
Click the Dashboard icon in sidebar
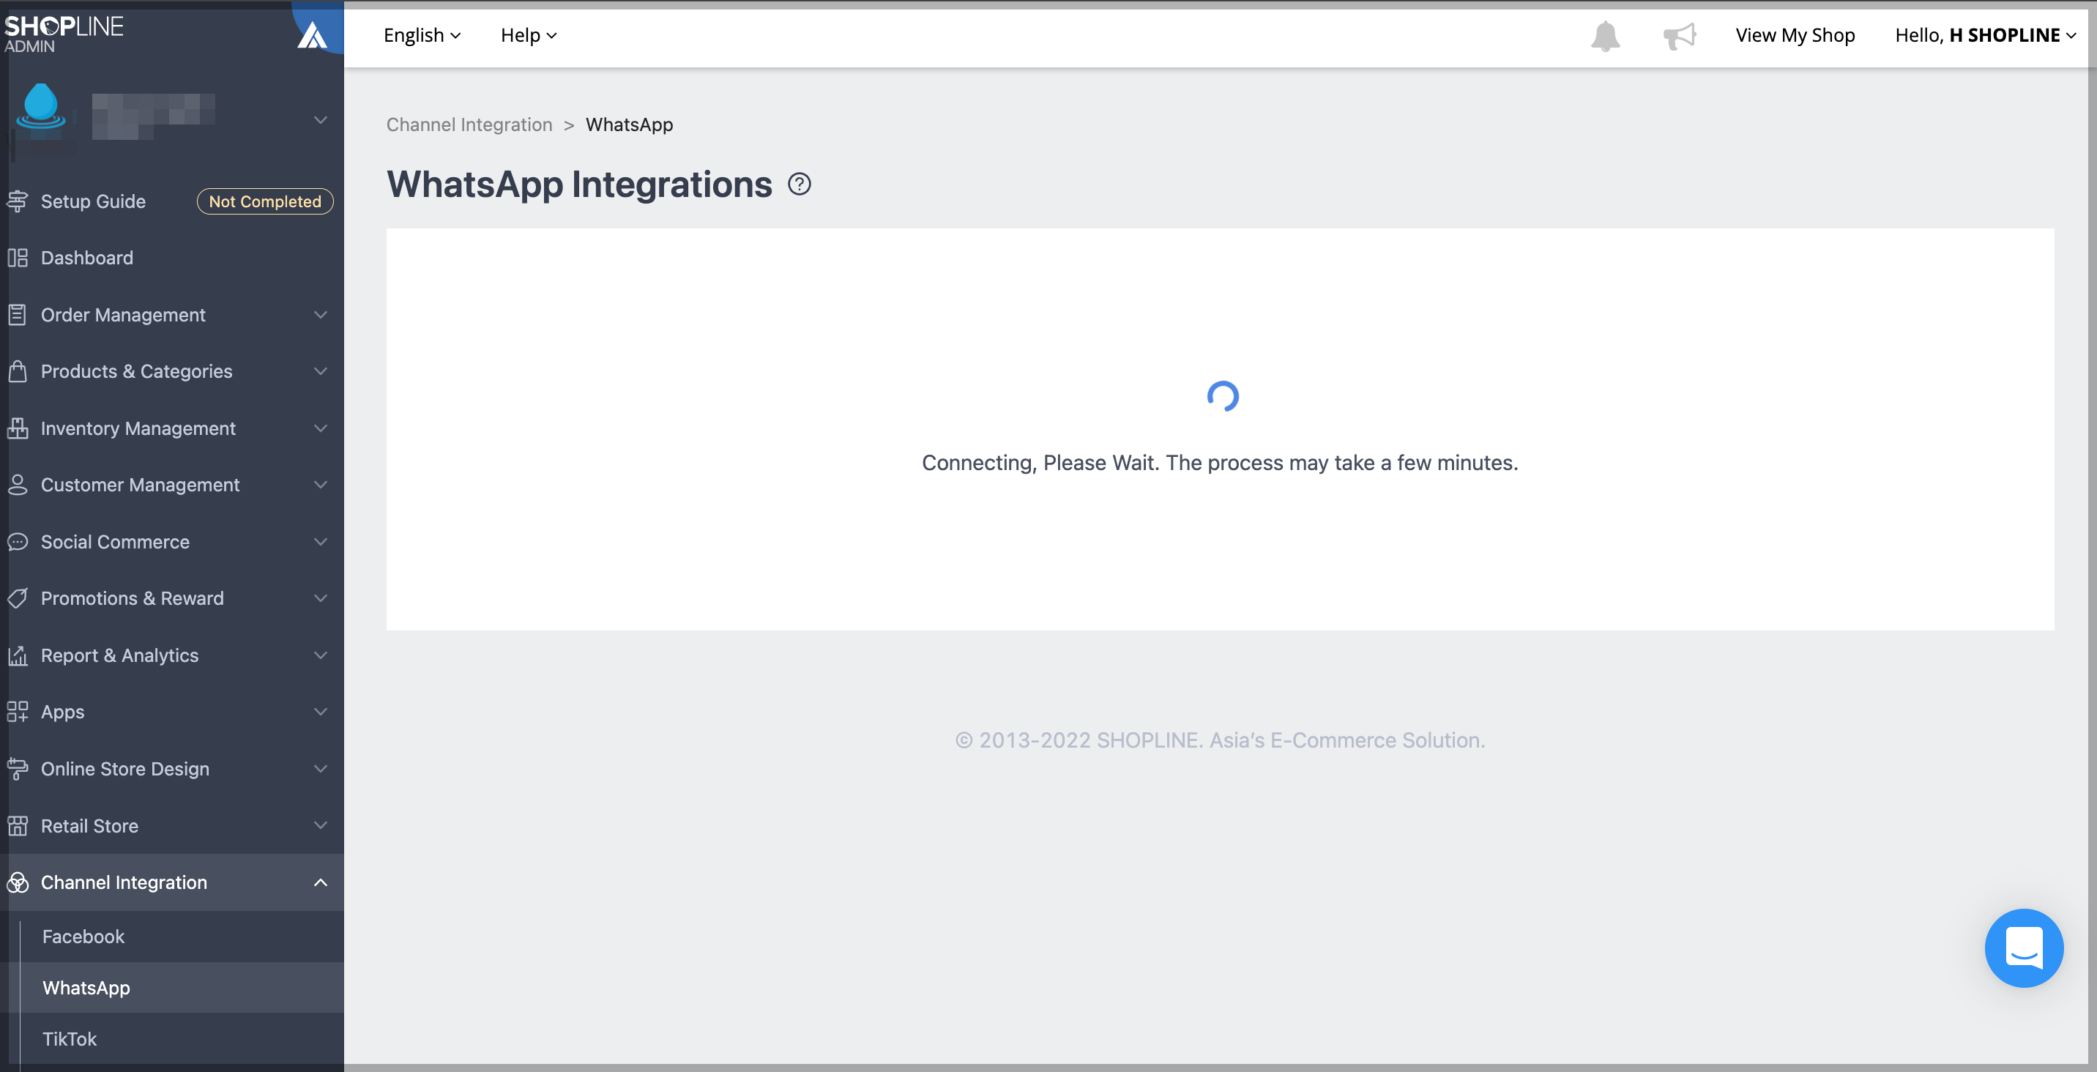click(18, 258)
